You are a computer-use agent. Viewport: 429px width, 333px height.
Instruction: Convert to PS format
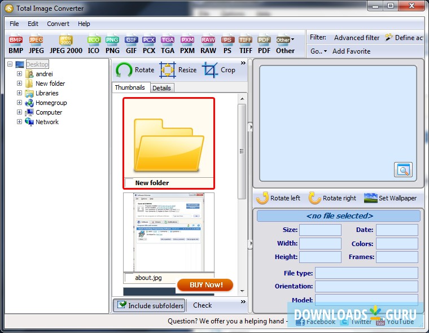[x=227, y=45]
